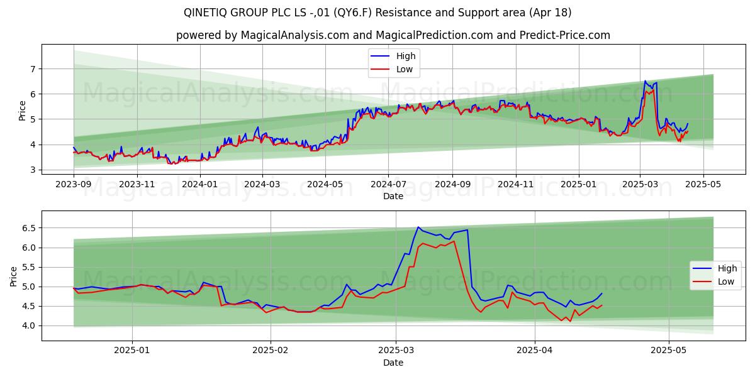Screen dimensions: 755x377
Task: Click the '2024-07' tick label on top chart
Action: click(388, 184)
